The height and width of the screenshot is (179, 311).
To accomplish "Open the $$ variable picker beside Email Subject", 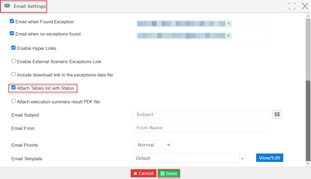I will click(x=277, y=114).
